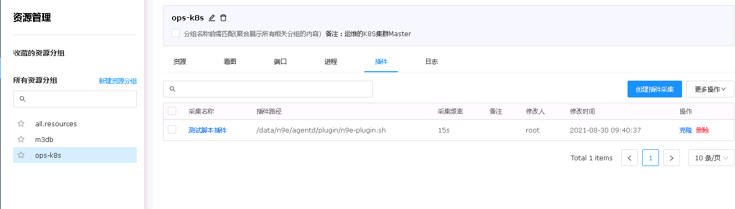Focus the plugin search input field
The width and height of the screenshot is (735, 209).
(268, 89)
